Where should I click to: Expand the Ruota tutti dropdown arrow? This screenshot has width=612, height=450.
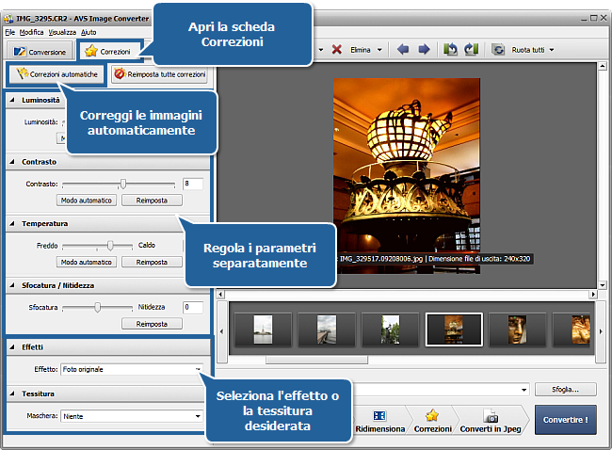551,50
